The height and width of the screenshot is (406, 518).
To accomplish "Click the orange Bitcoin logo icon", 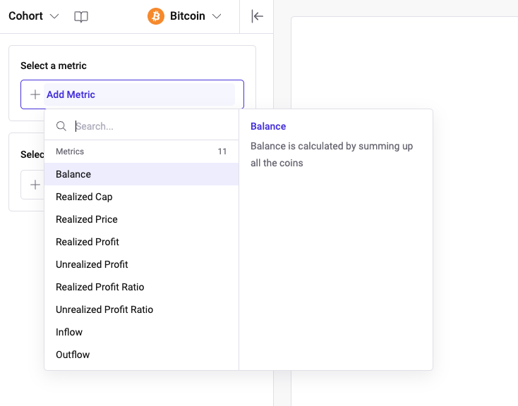I will (156, 16).
